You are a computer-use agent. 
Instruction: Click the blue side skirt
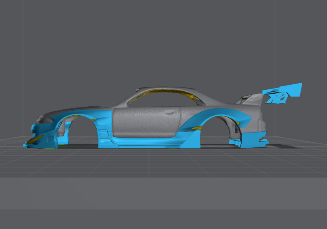point(157,143)
